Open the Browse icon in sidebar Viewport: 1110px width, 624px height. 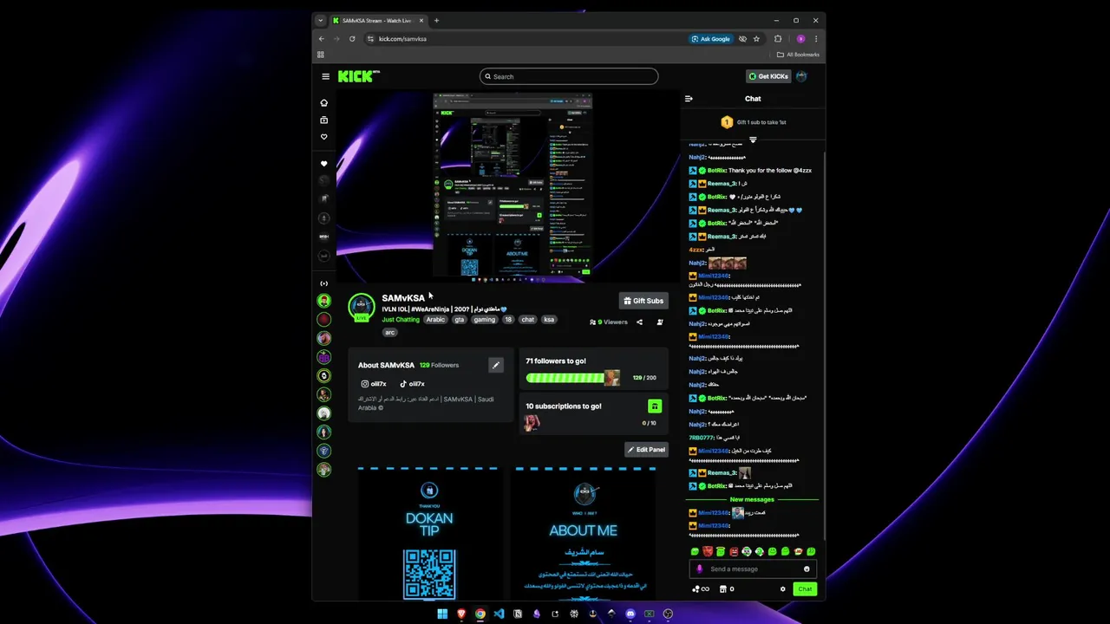pyautogui.click(x=324, y=120)
